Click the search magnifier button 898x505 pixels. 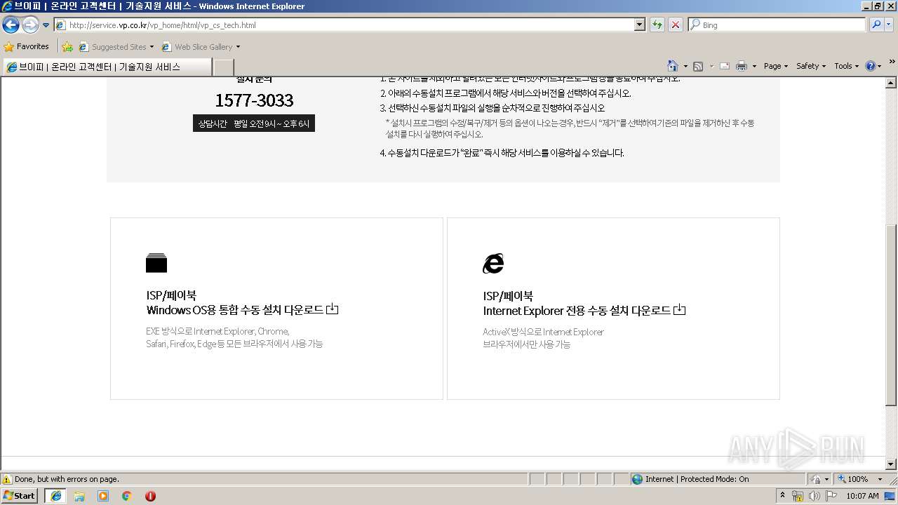point(876,25)
